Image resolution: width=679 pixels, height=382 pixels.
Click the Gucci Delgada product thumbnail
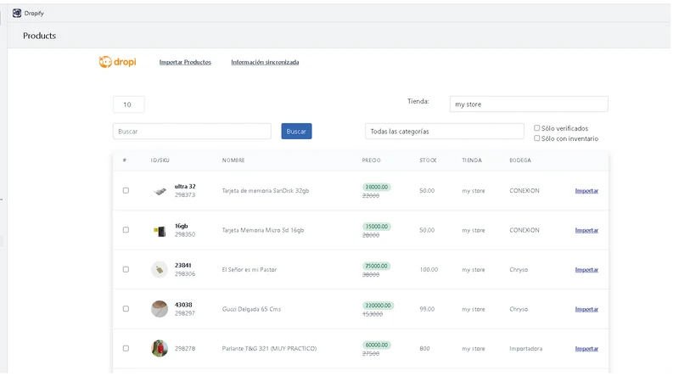pyautogui.click(x=160, y=309)
